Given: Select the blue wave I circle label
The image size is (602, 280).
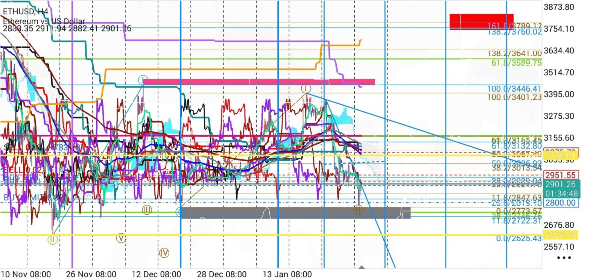Looking at the screenshot, I should pyautogui.click(x=143, y=80).
